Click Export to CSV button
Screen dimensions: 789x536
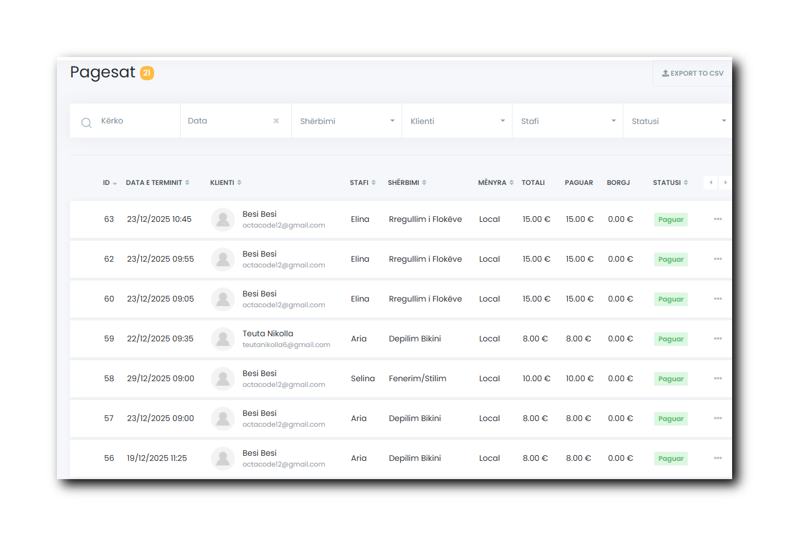[x=692, y=73]
